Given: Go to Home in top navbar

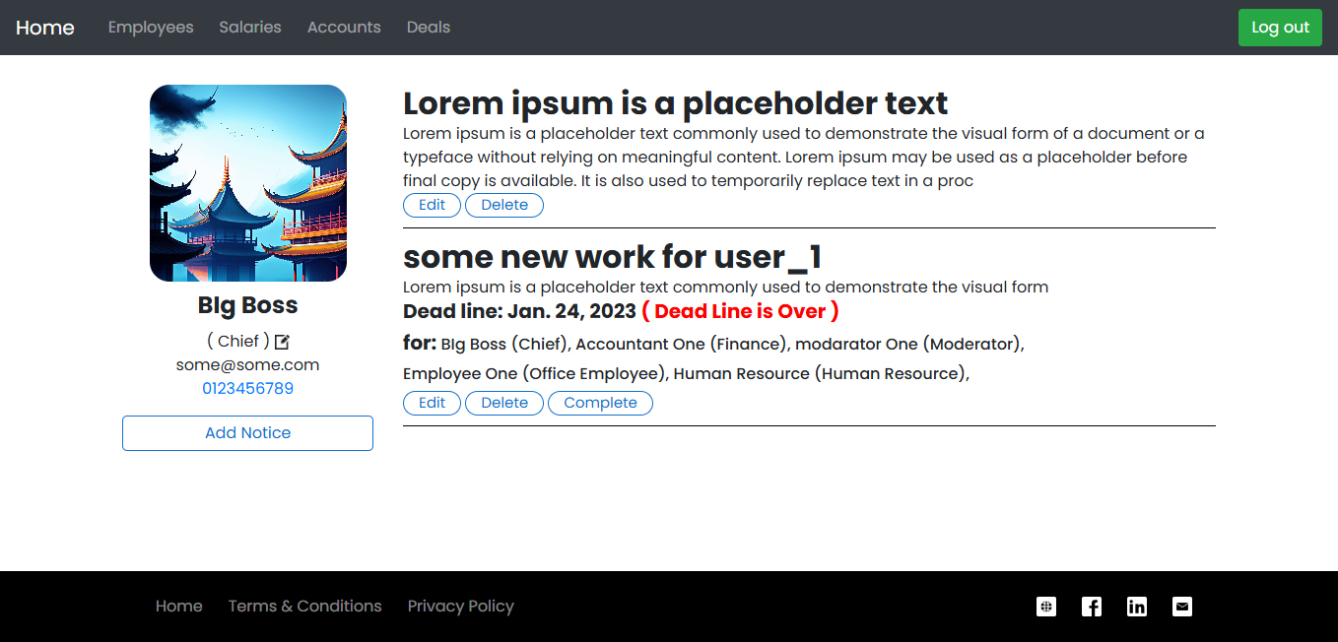Looking at the screenshot, I should point(45,28).
